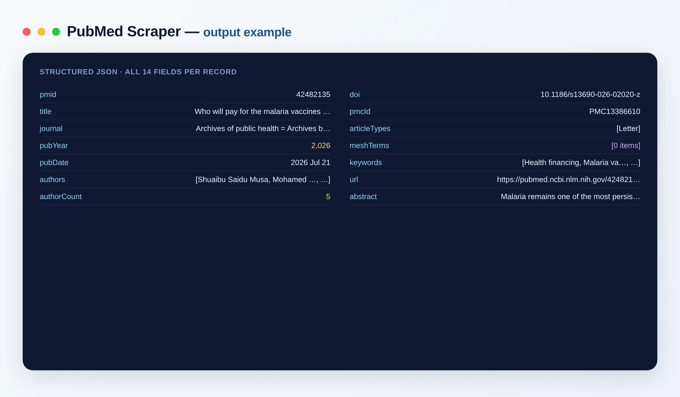Click the green maximize dot
680x397 pixels.
(56, 32)
